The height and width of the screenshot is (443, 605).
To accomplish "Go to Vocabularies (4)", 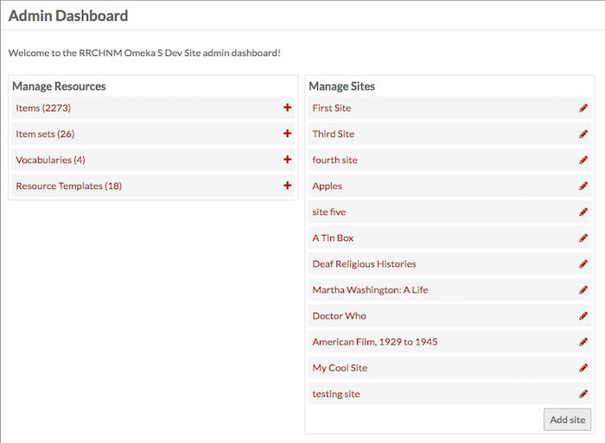I will tap(50, 160).
